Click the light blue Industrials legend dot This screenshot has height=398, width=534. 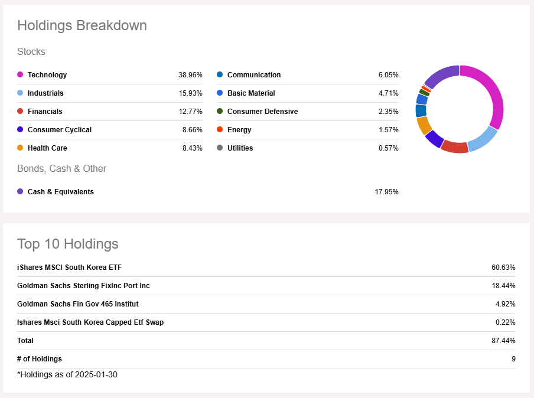(x=20, y=93)
